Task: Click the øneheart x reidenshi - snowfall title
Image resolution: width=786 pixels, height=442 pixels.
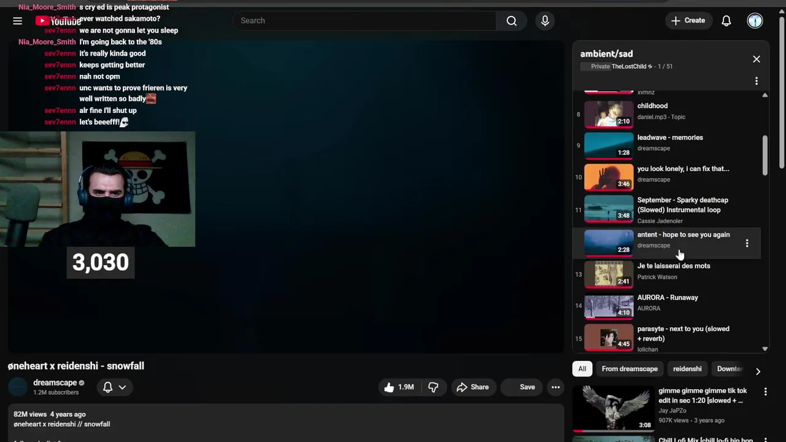Action: click(x=76, y=366)
